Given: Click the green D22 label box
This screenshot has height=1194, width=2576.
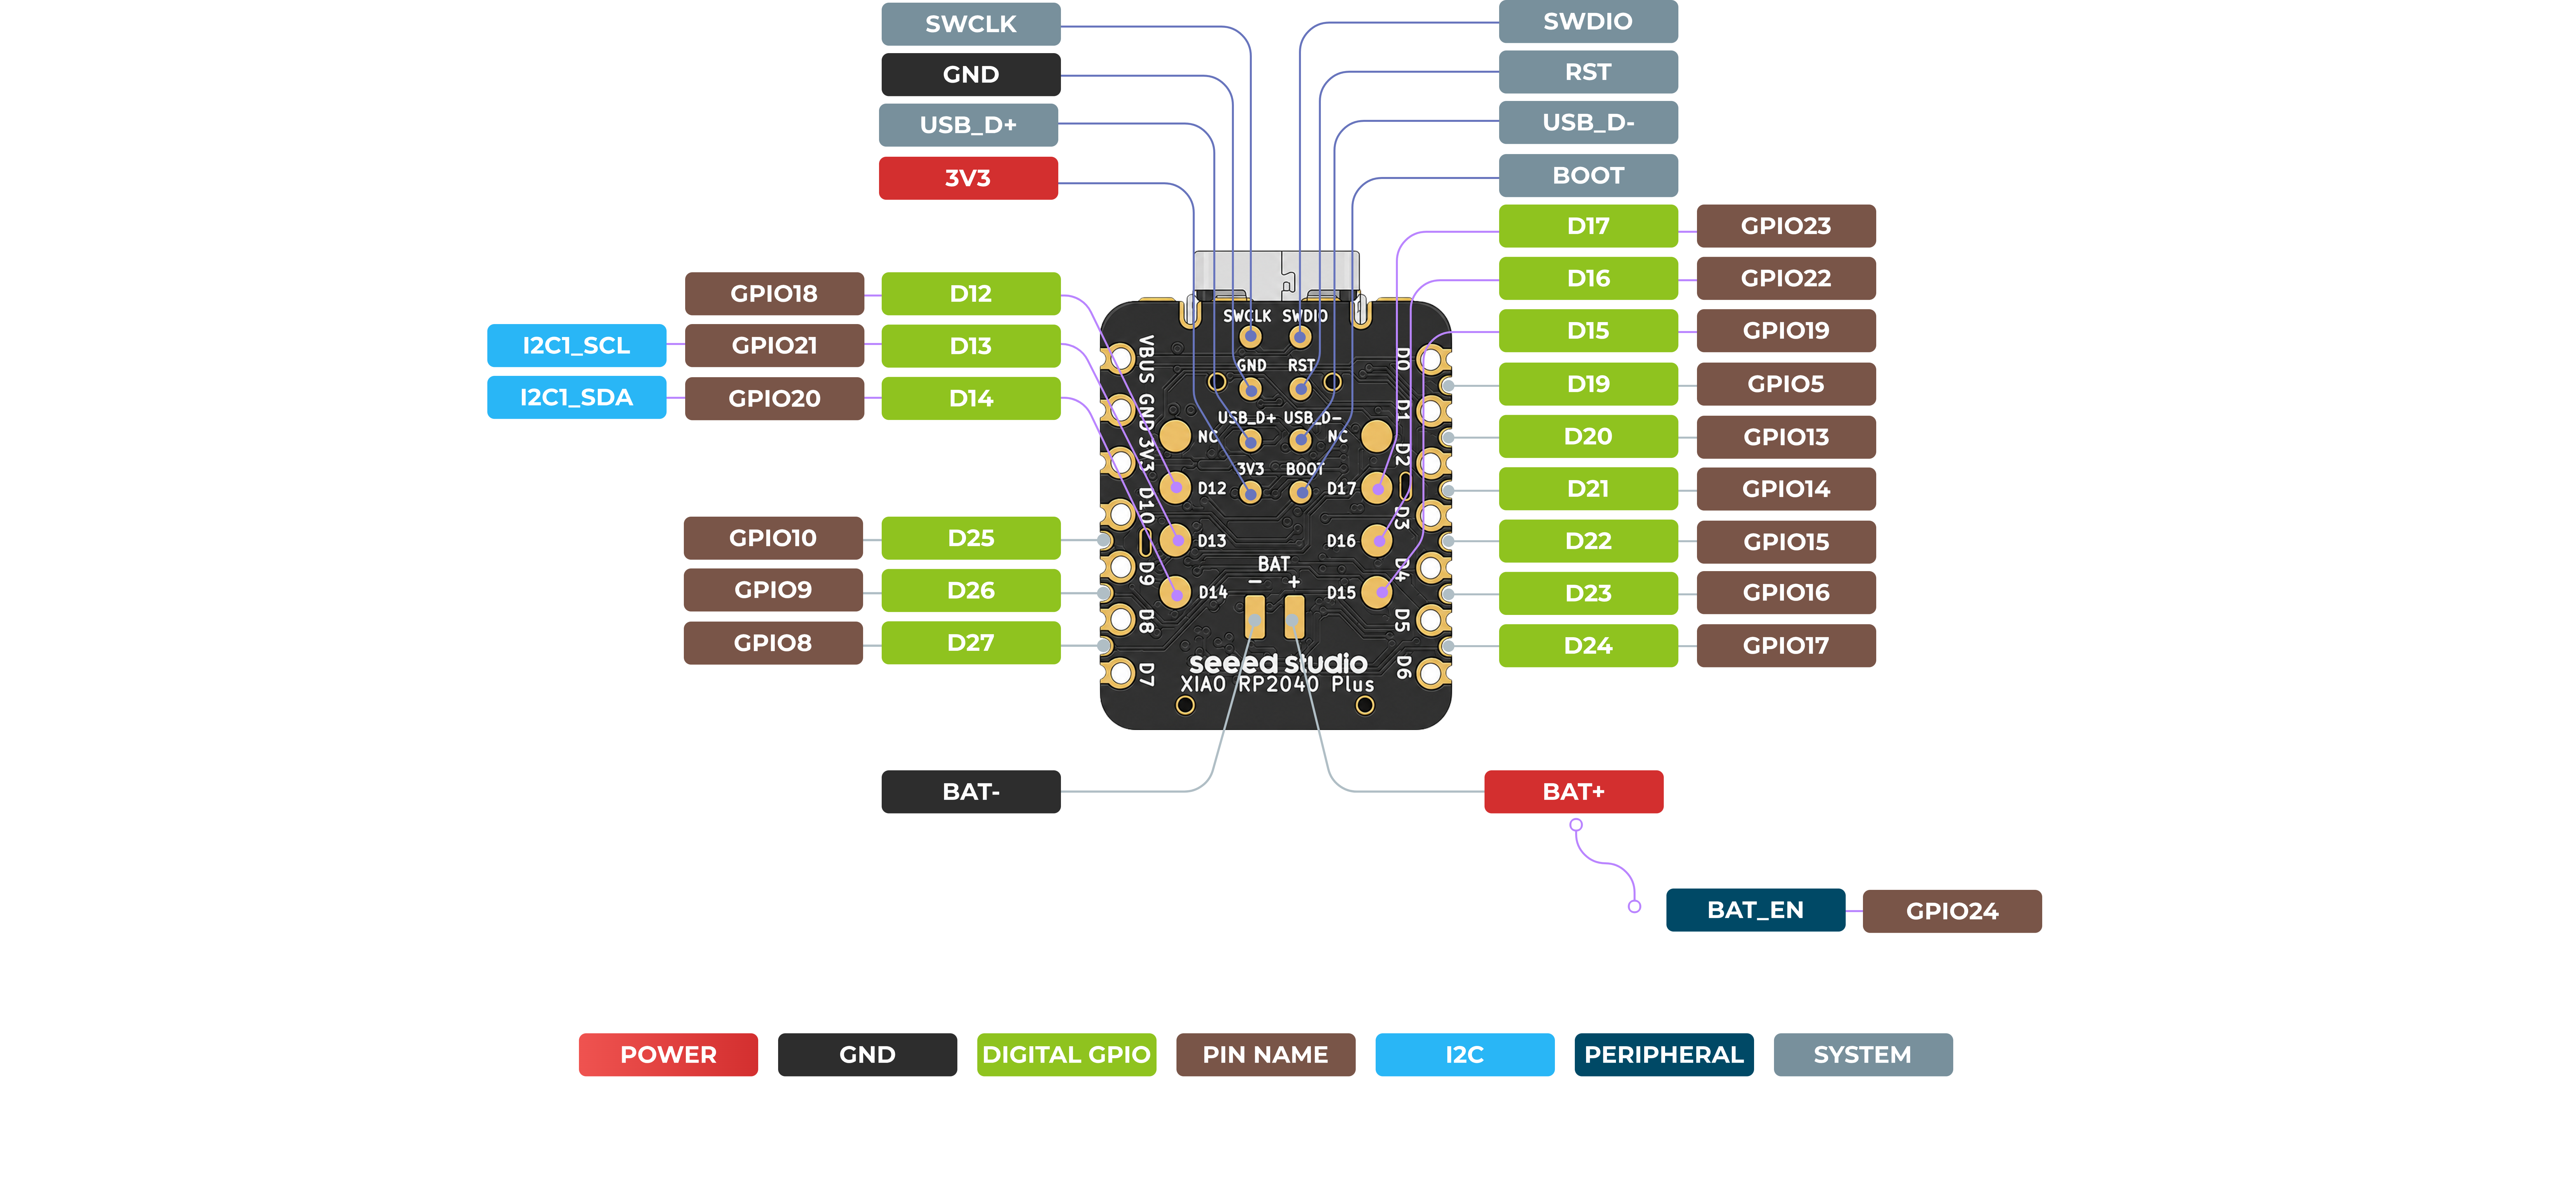Looking at the screenshot, I should pos(1588,541).
